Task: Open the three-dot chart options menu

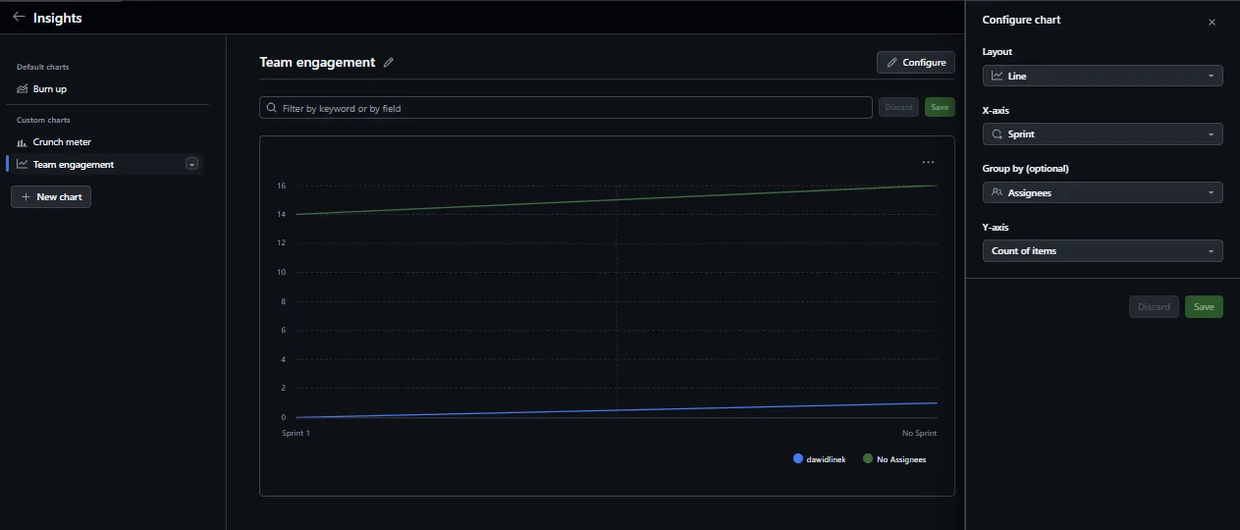Action: 928,162
